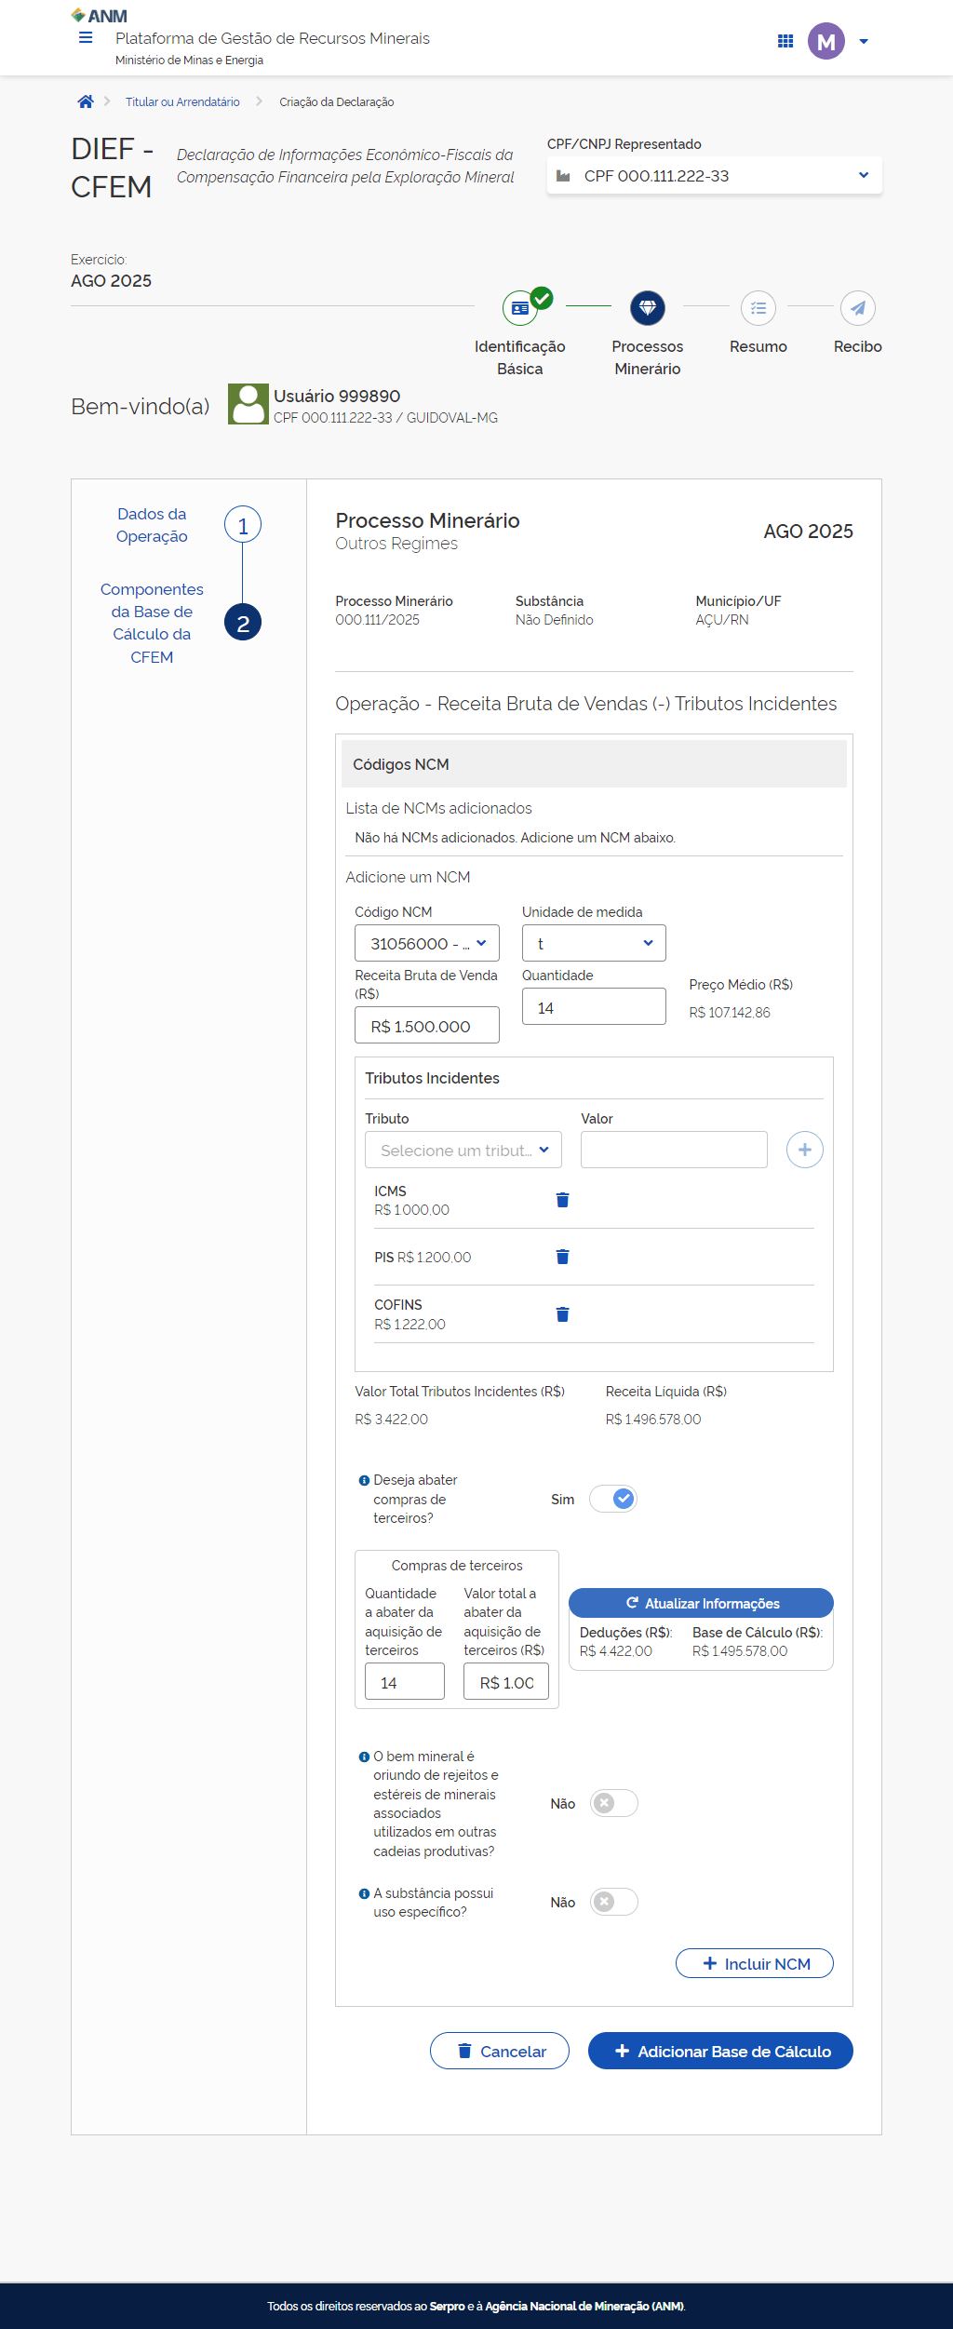Remove the COFINS tribute with trash icon
This screenshot has width=953, height=2329.
[x=562, y=1314]
